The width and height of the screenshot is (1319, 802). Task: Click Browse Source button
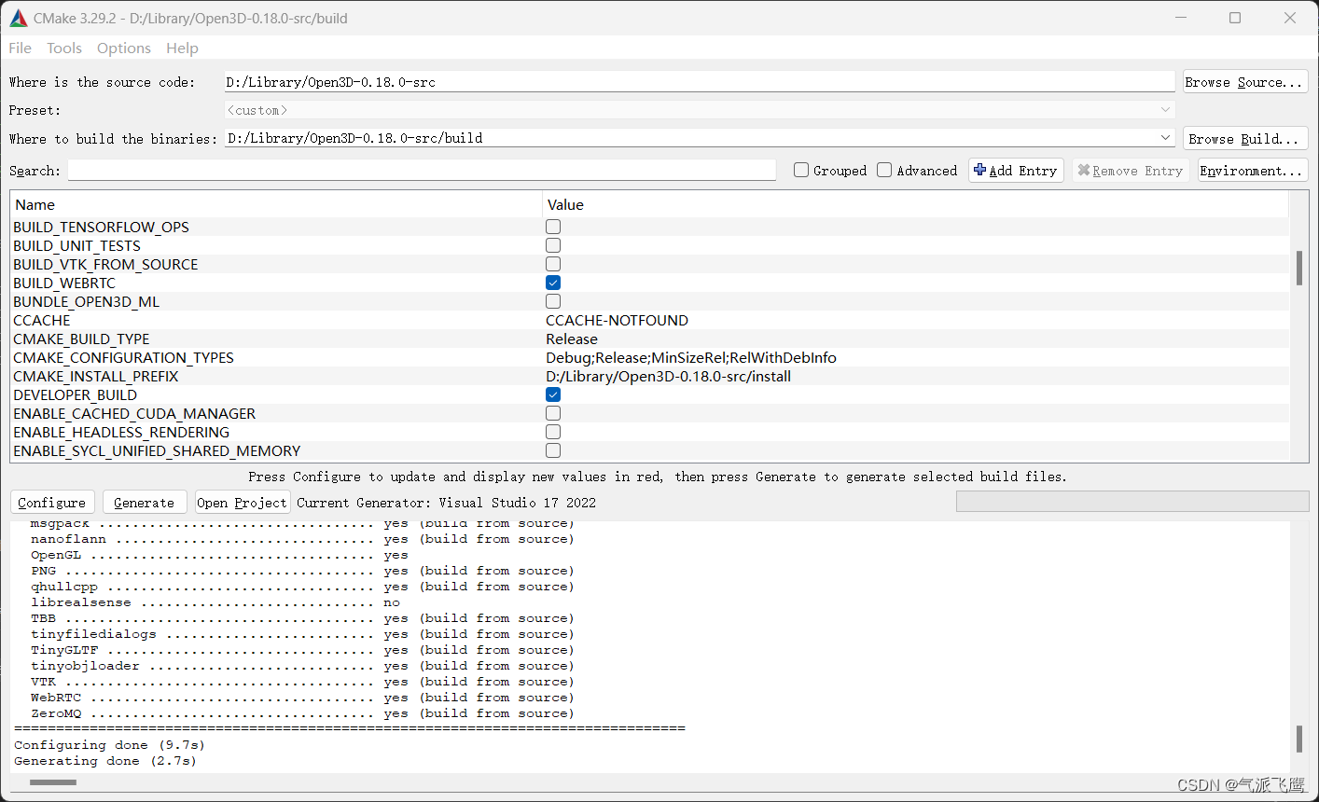pos(1245,82)
